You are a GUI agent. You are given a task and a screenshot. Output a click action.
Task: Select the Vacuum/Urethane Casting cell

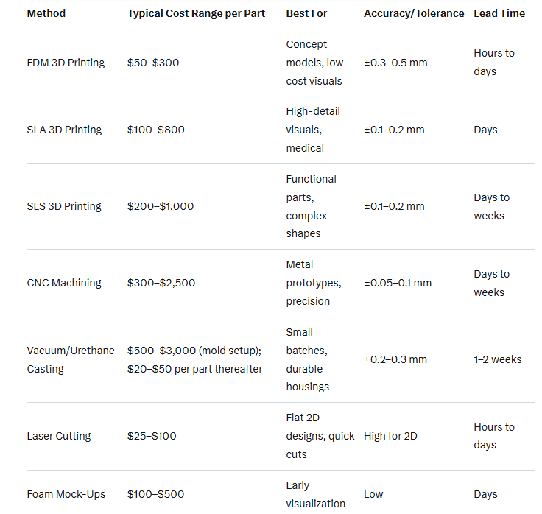click(71, 359)
